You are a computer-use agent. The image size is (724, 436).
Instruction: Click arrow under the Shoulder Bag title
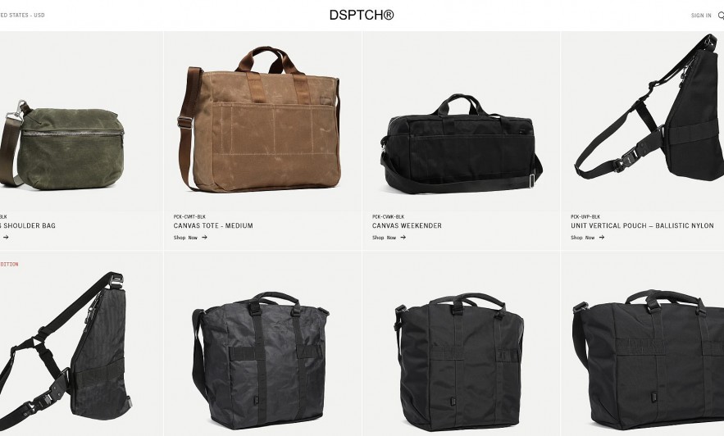(x=6, y=238)
